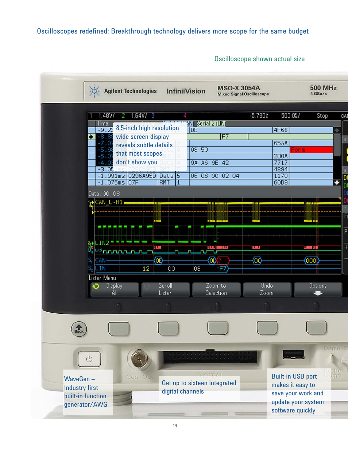Click the 60D9 cell in the lister
The image size is (348, 450).
(281, 183)
